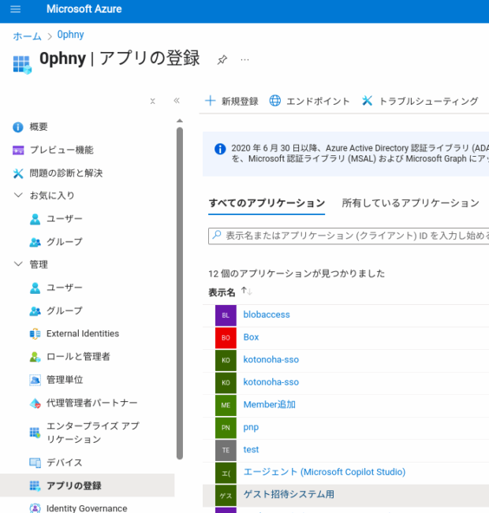Open トラブルシューティング from the toolbar
Image resolution: width=489 pixels, height=513 pixels.
coord(428,102)
